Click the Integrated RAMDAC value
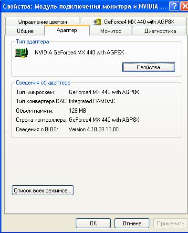188x233 pixels. [92, 101]
